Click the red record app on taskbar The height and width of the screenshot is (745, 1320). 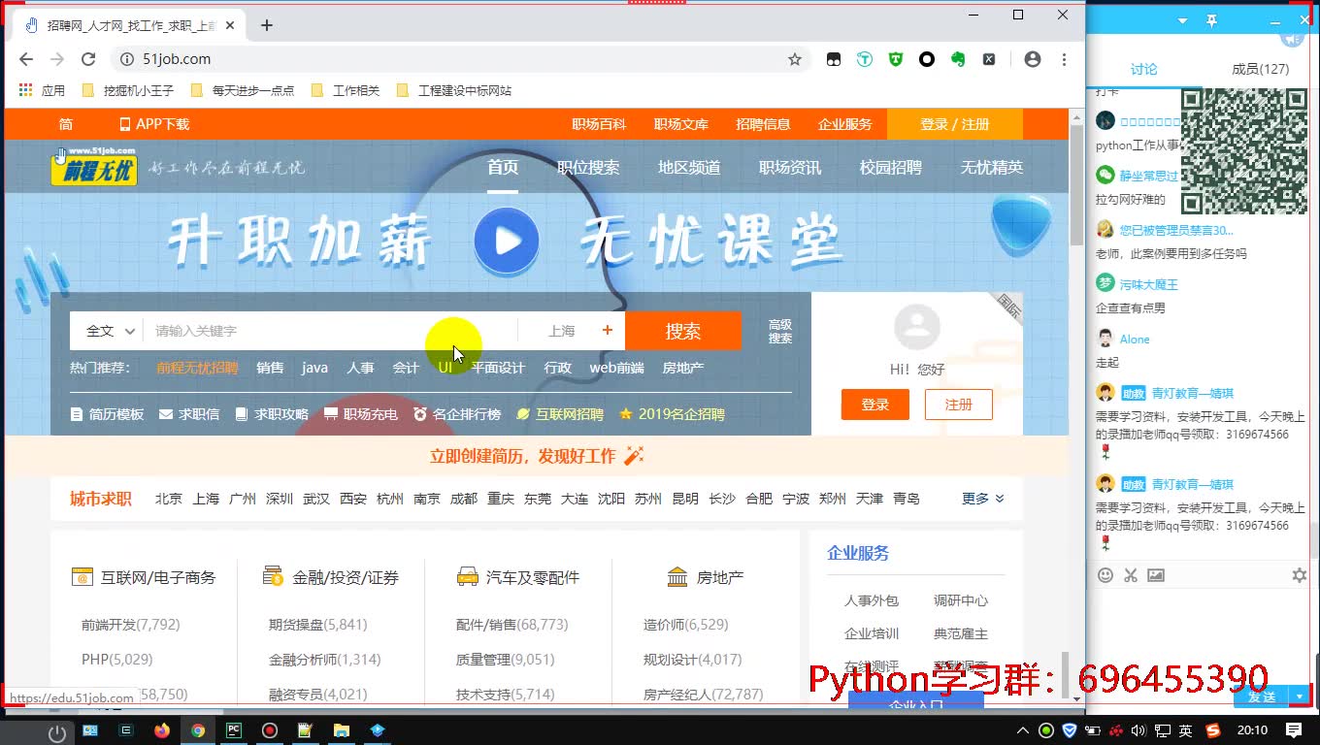[270, 730]
